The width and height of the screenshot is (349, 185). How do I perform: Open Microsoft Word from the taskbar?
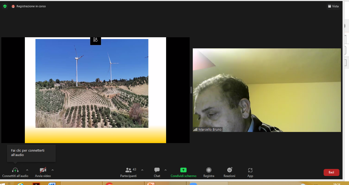(x=52, y=184)
